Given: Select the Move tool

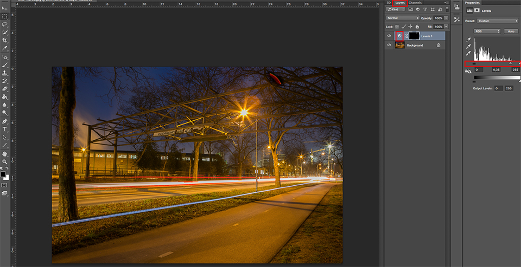Looking at the screenshot, I should [5, 8].
